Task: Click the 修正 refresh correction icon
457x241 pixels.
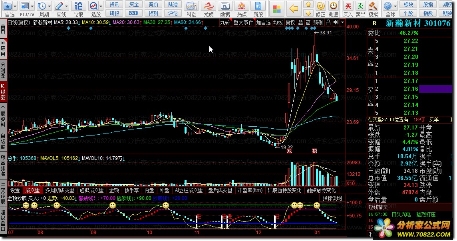Action: pos(321,6)
